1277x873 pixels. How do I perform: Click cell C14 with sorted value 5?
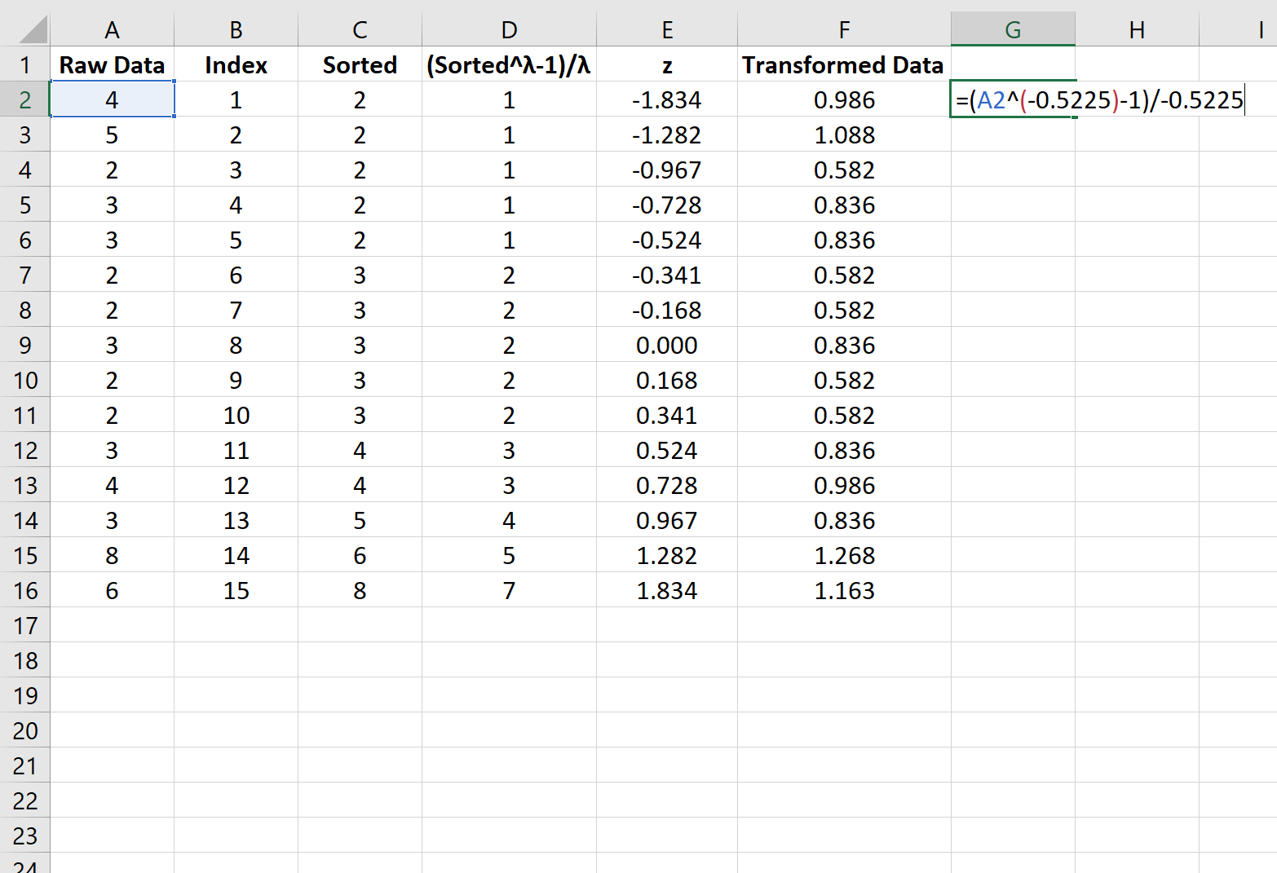360,520
